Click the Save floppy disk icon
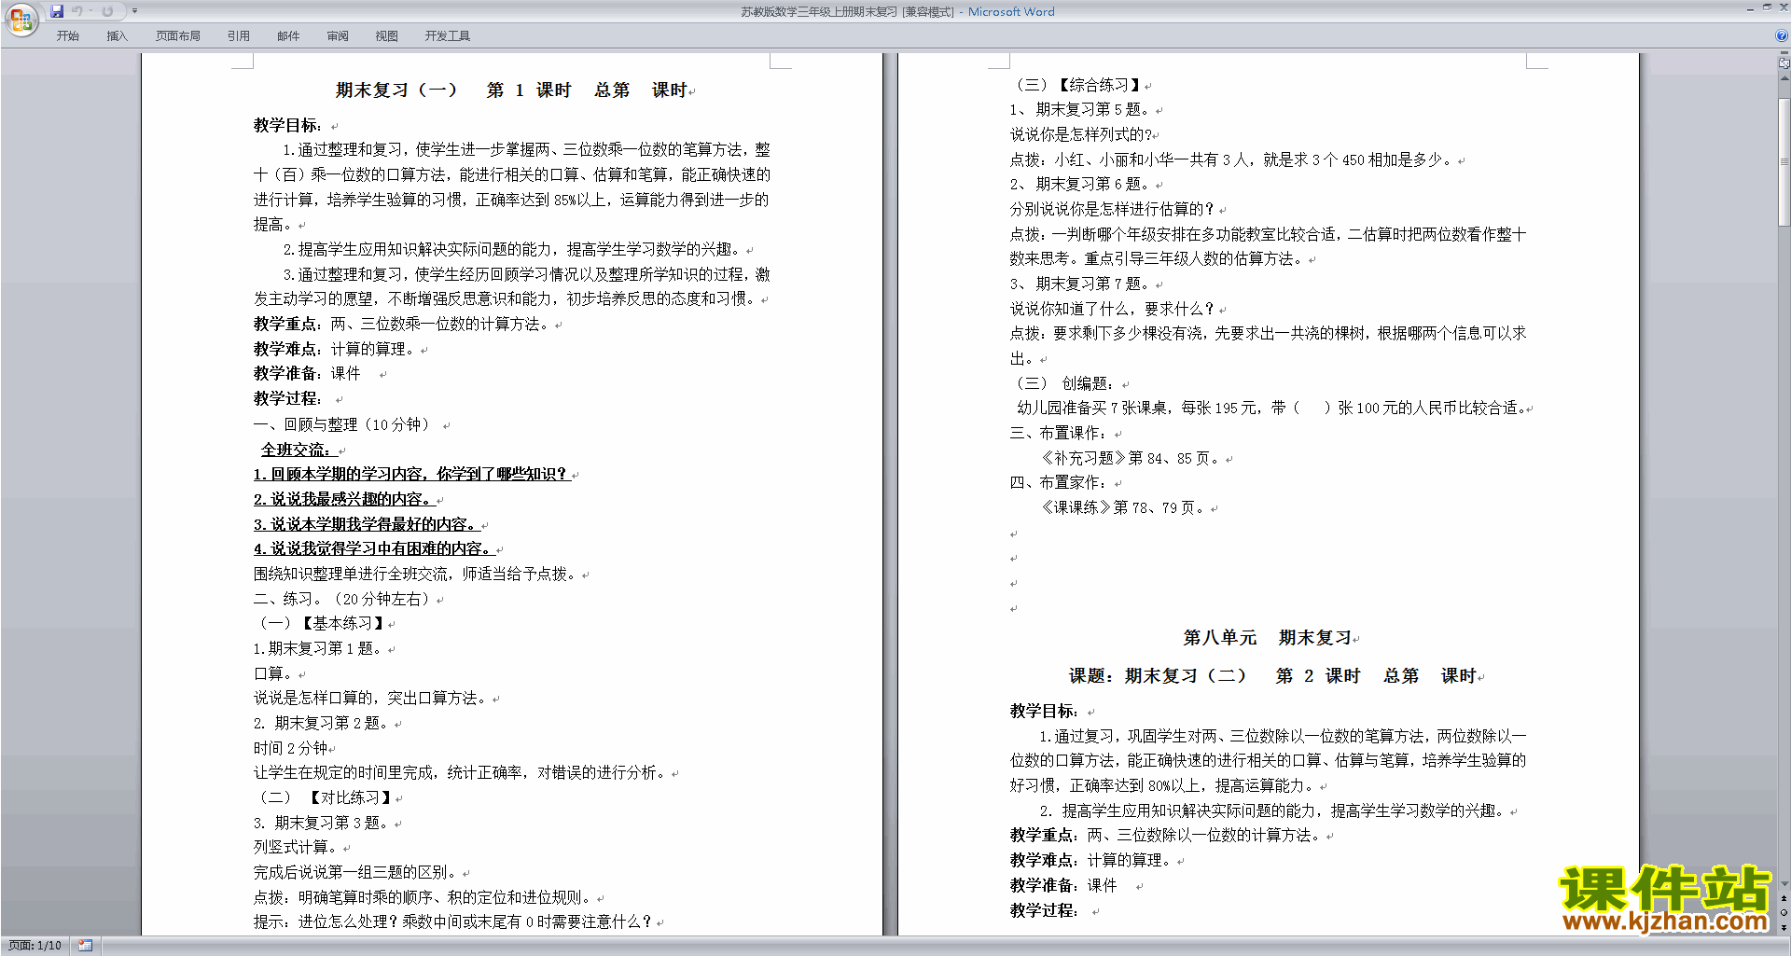 click(x=57, y=11)
